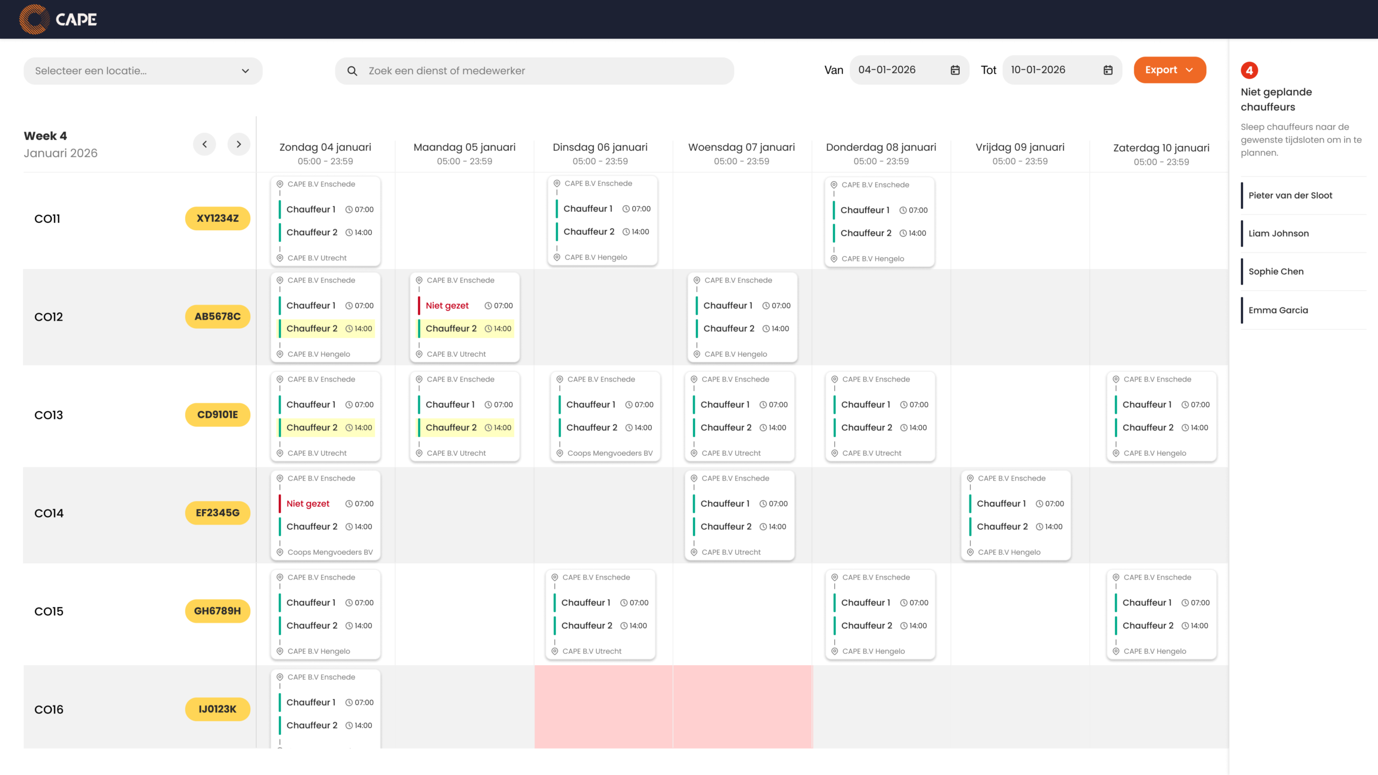Select unplanned driver Sophie Chen
The width and height of the screenshot is (1378, 775).
1276,272
